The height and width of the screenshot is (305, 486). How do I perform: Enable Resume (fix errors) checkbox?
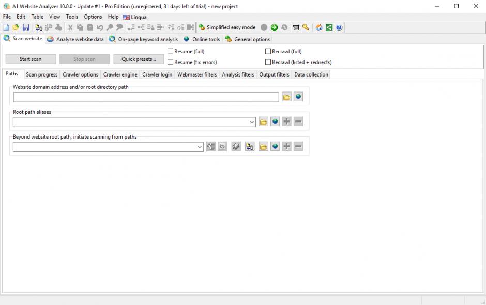(170, 62)
